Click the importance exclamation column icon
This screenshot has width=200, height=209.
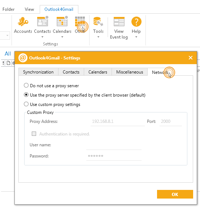click(3, 63)
